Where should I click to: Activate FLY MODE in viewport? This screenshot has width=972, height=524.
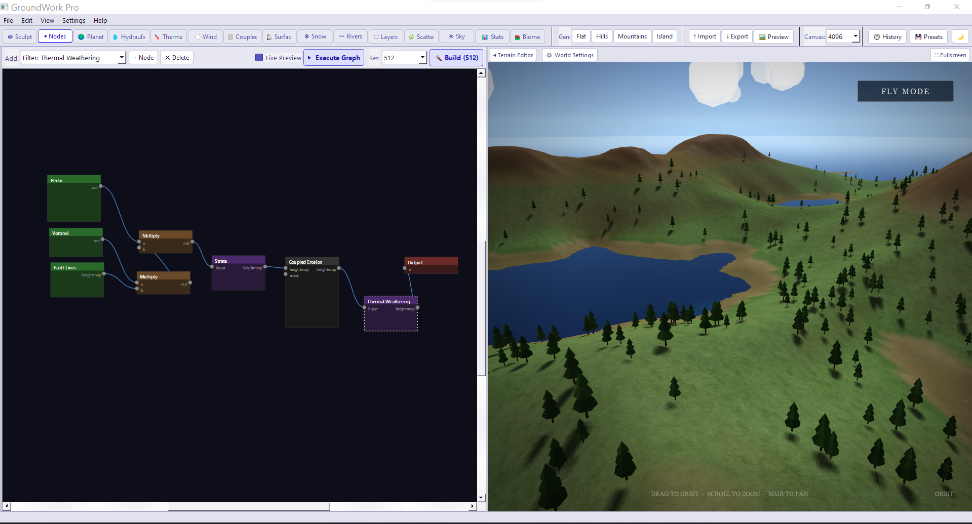[x=905, y=91]
